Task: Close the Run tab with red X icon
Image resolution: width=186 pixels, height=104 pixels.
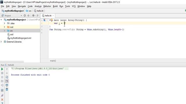Action: [2, 100]
